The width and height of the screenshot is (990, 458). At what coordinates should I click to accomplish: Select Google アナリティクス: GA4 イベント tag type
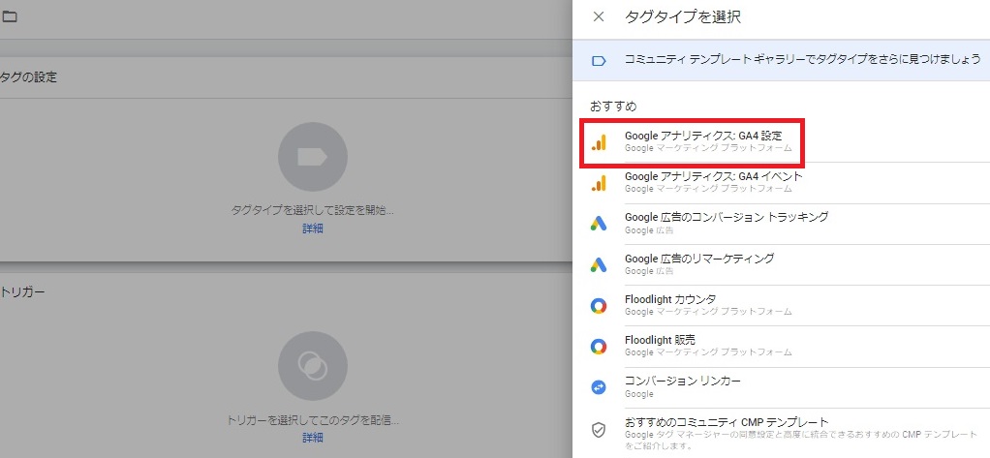(x=781, y=182)
